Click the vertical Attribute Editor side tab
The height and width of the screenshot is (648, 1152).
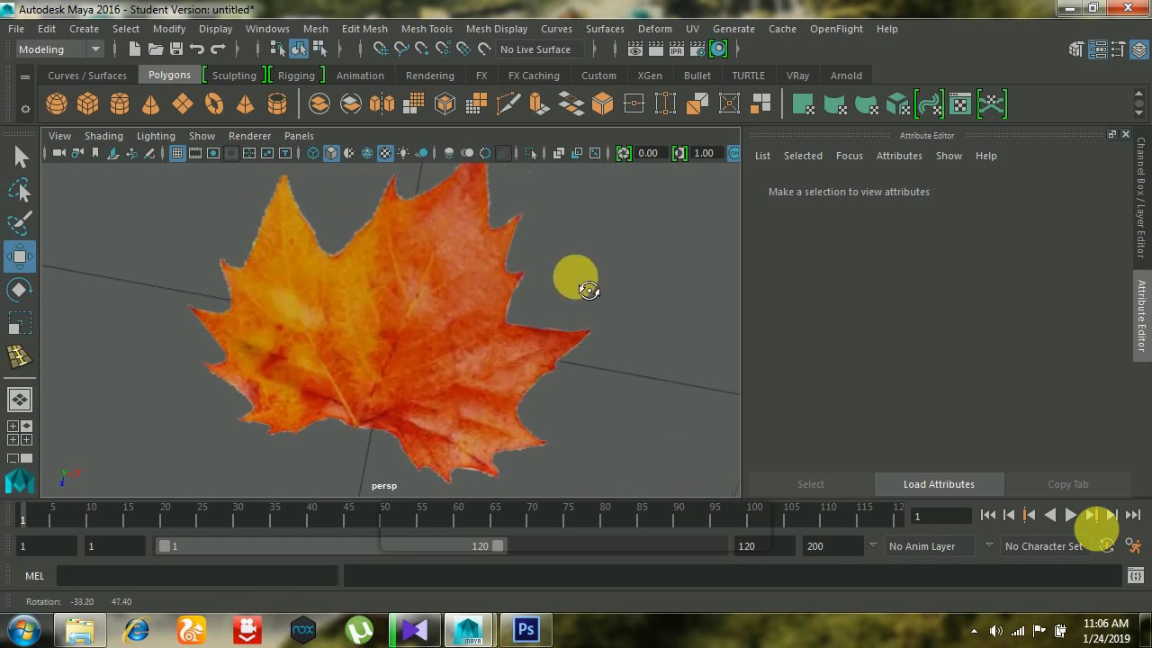[x=1141, y=315]
